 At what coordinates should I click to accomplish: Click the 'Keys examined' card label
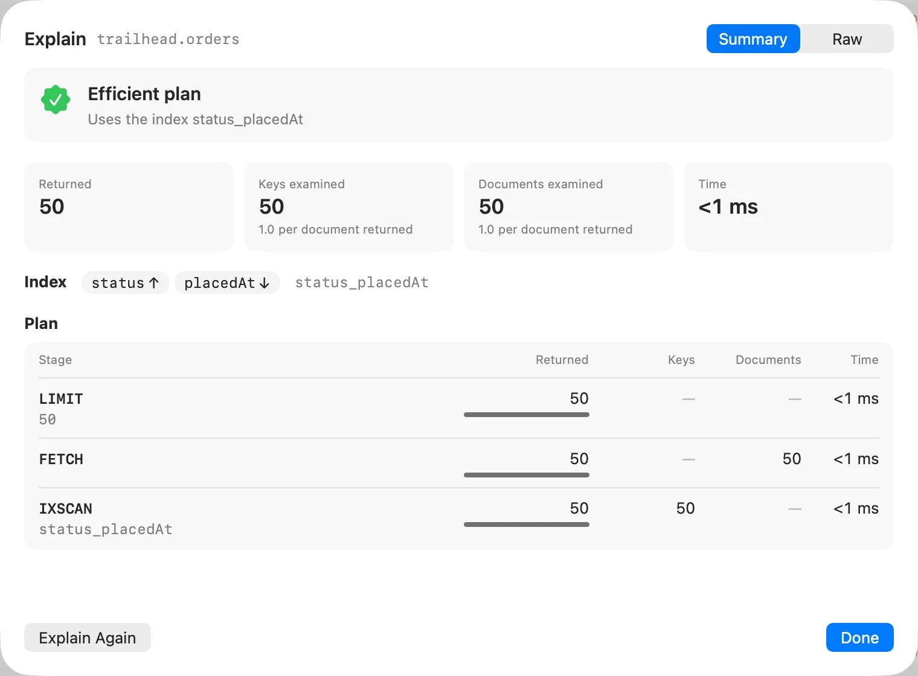[302, 184]
